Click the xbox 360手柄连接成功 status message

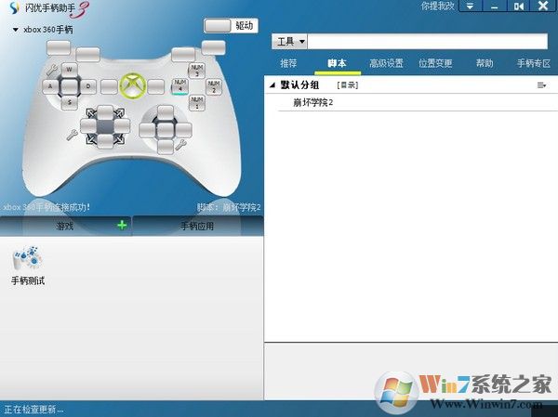coord(46,207)
